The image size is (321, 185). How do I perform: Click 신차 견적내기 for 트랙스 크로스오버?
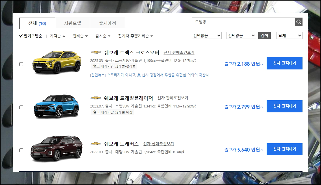coord(284,63)
